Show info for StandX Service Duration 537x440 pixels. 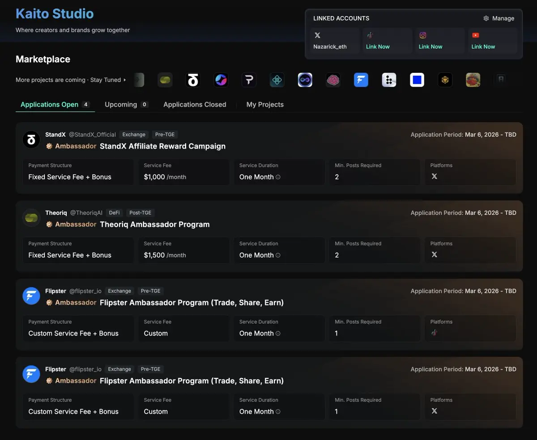[278, 177]
